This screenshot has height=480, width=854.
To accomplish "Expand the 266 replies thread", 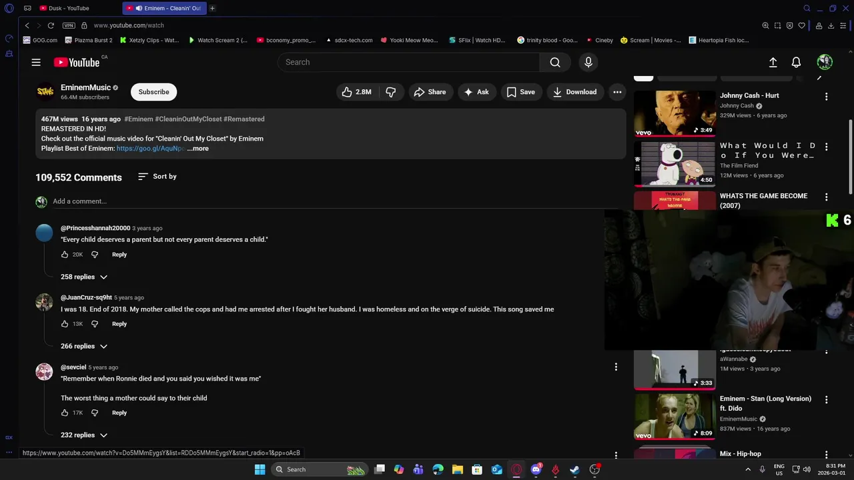I will (x=84, y=346).
